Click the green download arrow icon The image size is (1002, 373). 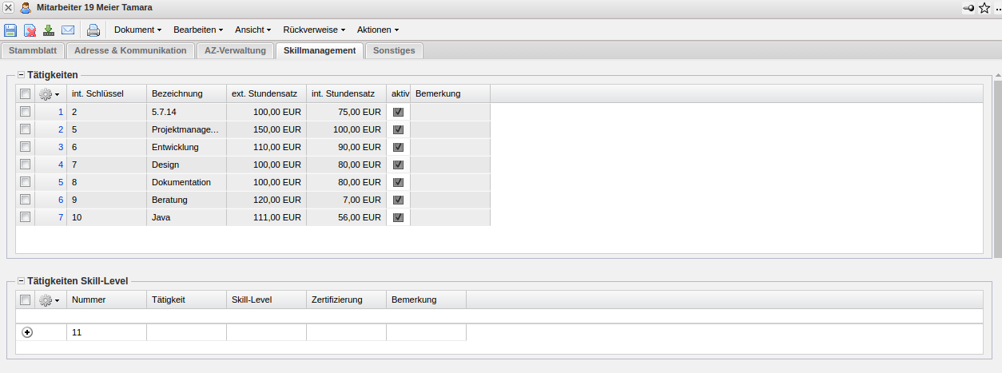[49, 30]
